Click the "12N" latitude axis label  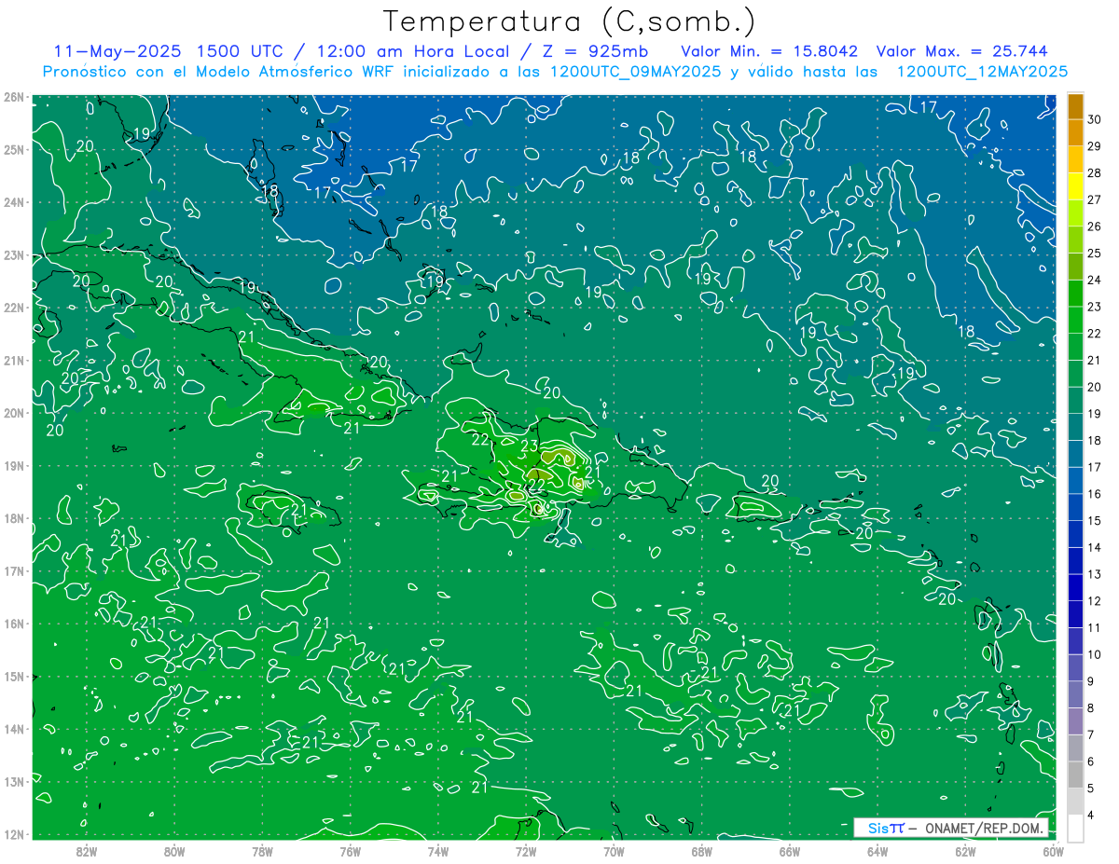(14, 834)
